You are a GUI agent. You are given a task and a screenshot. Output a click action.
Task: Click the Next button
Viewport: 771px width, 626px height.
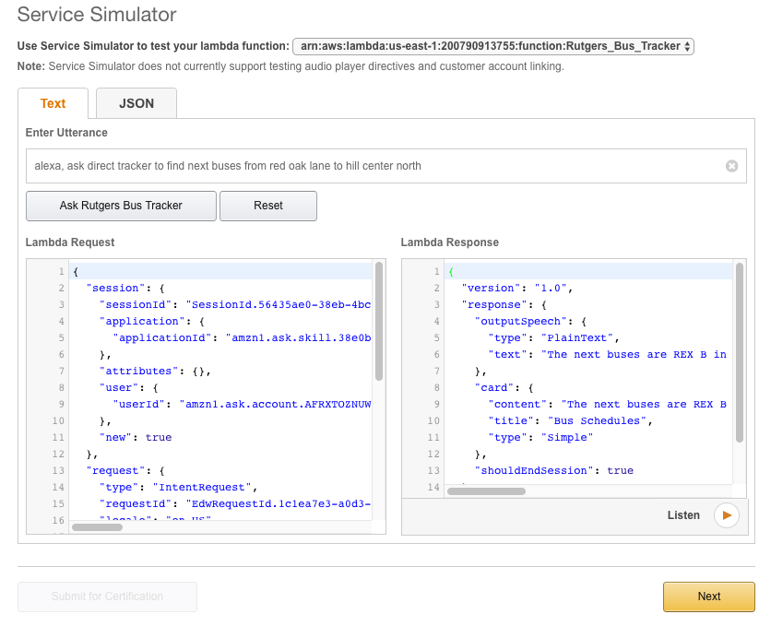708,596
